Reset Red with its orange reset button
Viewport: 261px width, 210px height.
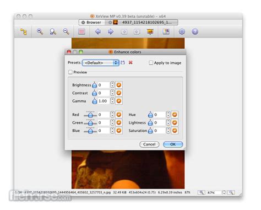click(x=119, y=115)
